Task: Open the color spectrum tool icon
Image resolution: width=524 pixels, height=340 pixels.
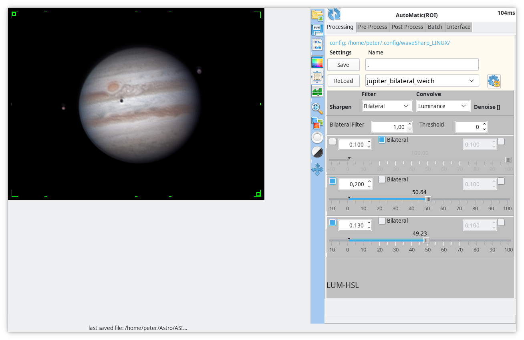Action: click(x=317, y=62)
